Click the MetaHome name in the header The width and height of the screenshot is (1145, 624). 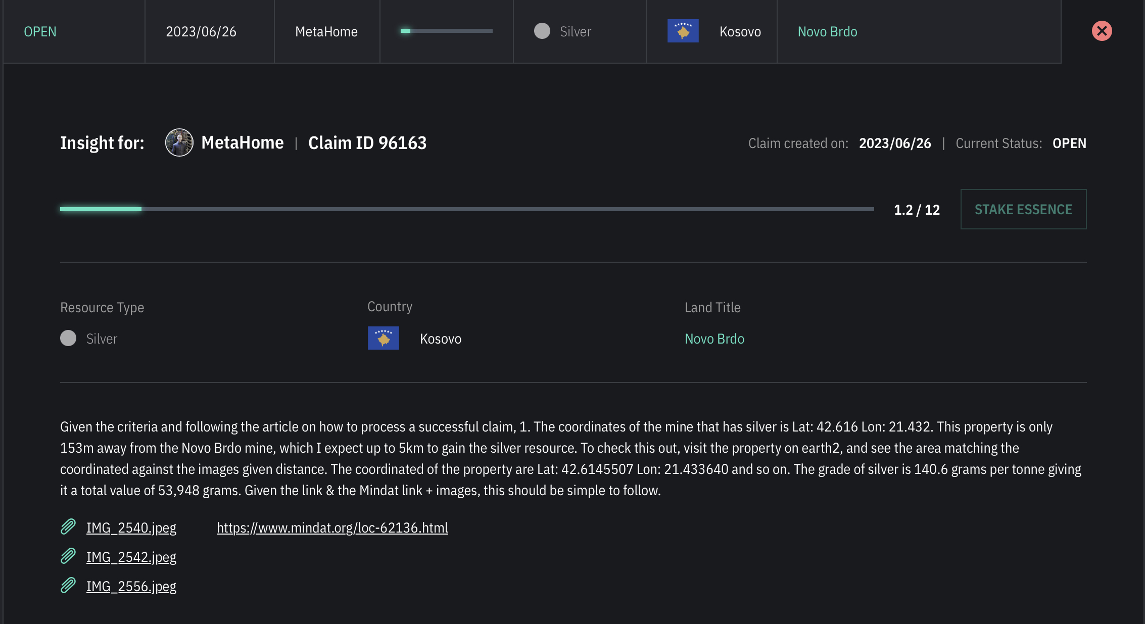(x=242, y=142)
